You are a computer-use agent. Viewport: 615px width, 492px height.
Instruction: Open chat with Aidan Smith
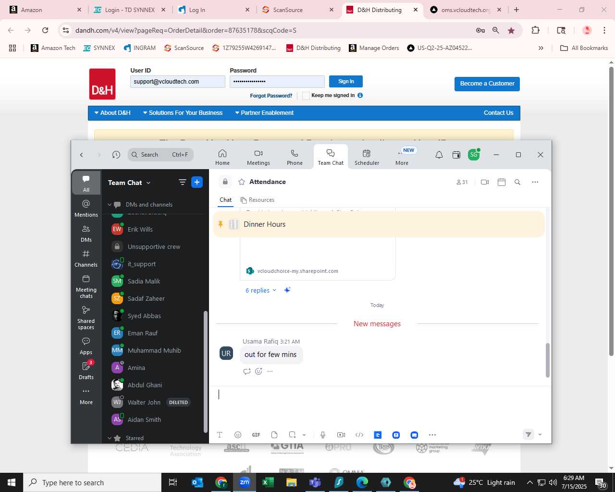(x=154, y=419)
